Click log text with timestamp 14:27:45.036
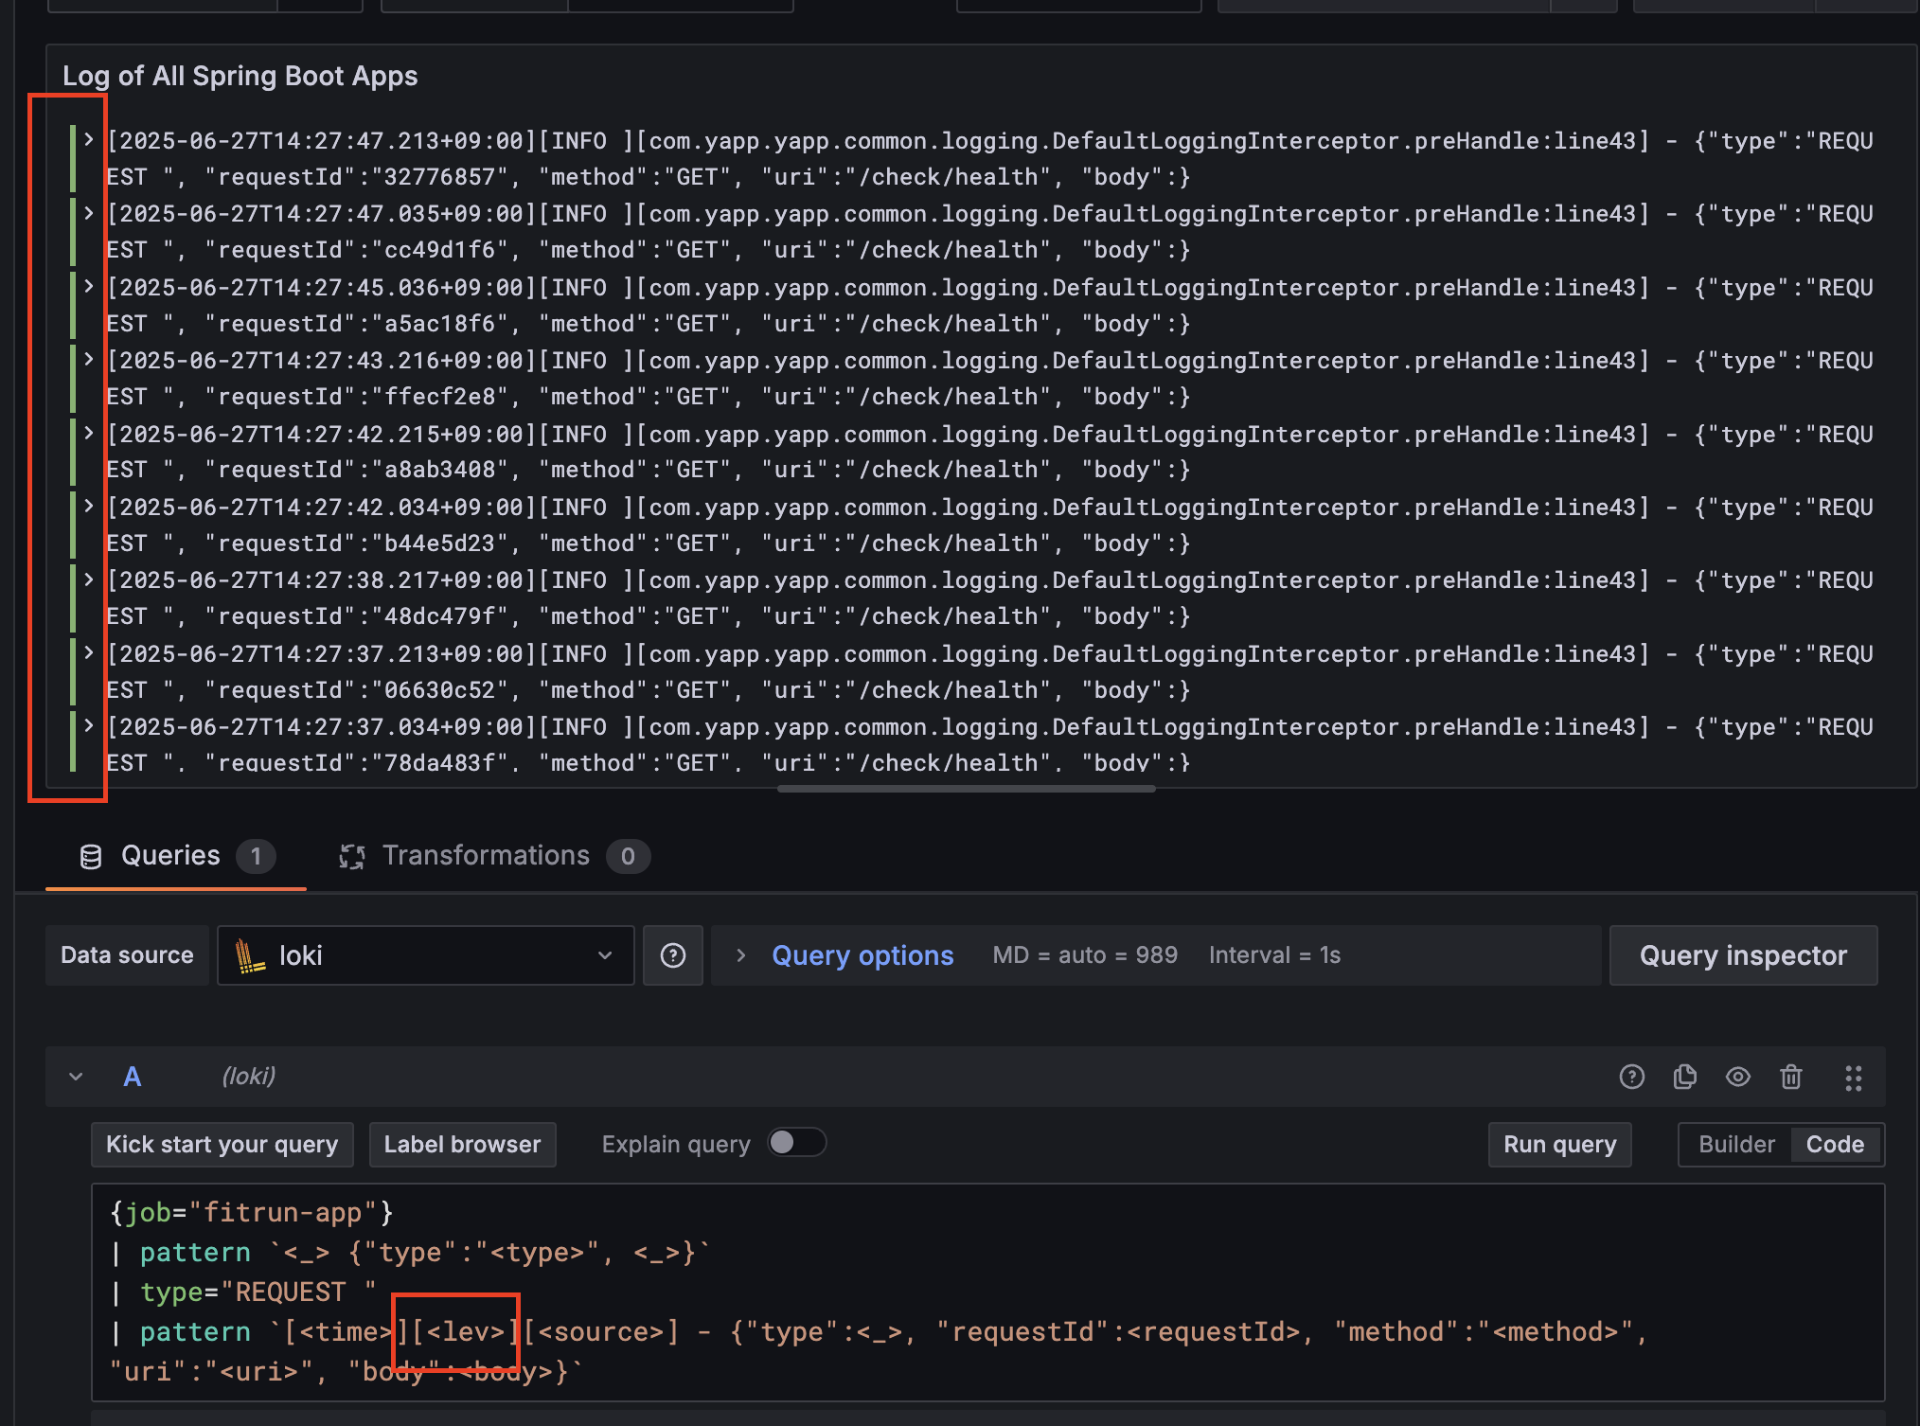Viewport: 1920px width, 1426px height. [989, 305]
